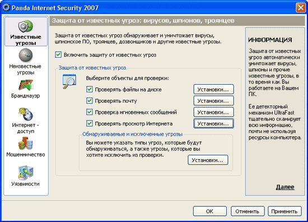This screenshot has width=308, height=222.
Task: Switch to the Уязвимости label
Action: tap(26, 184)
